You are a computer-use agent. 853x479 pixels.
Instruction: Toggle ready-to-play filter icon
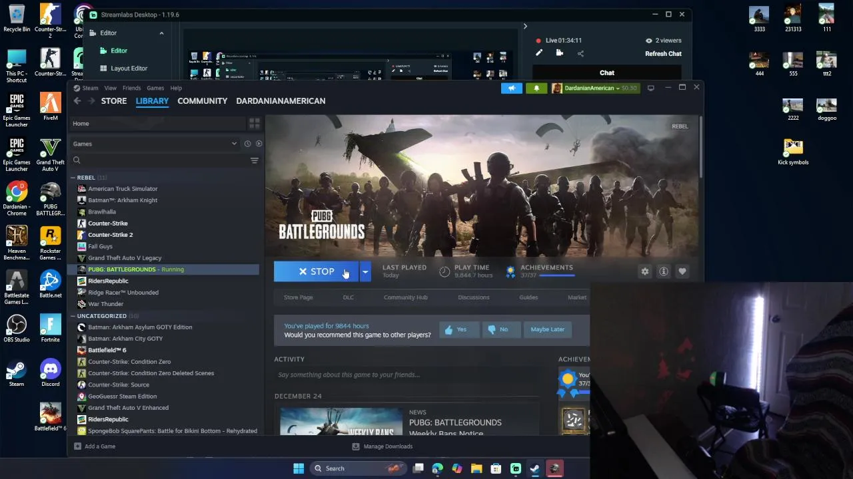point(259,144)
